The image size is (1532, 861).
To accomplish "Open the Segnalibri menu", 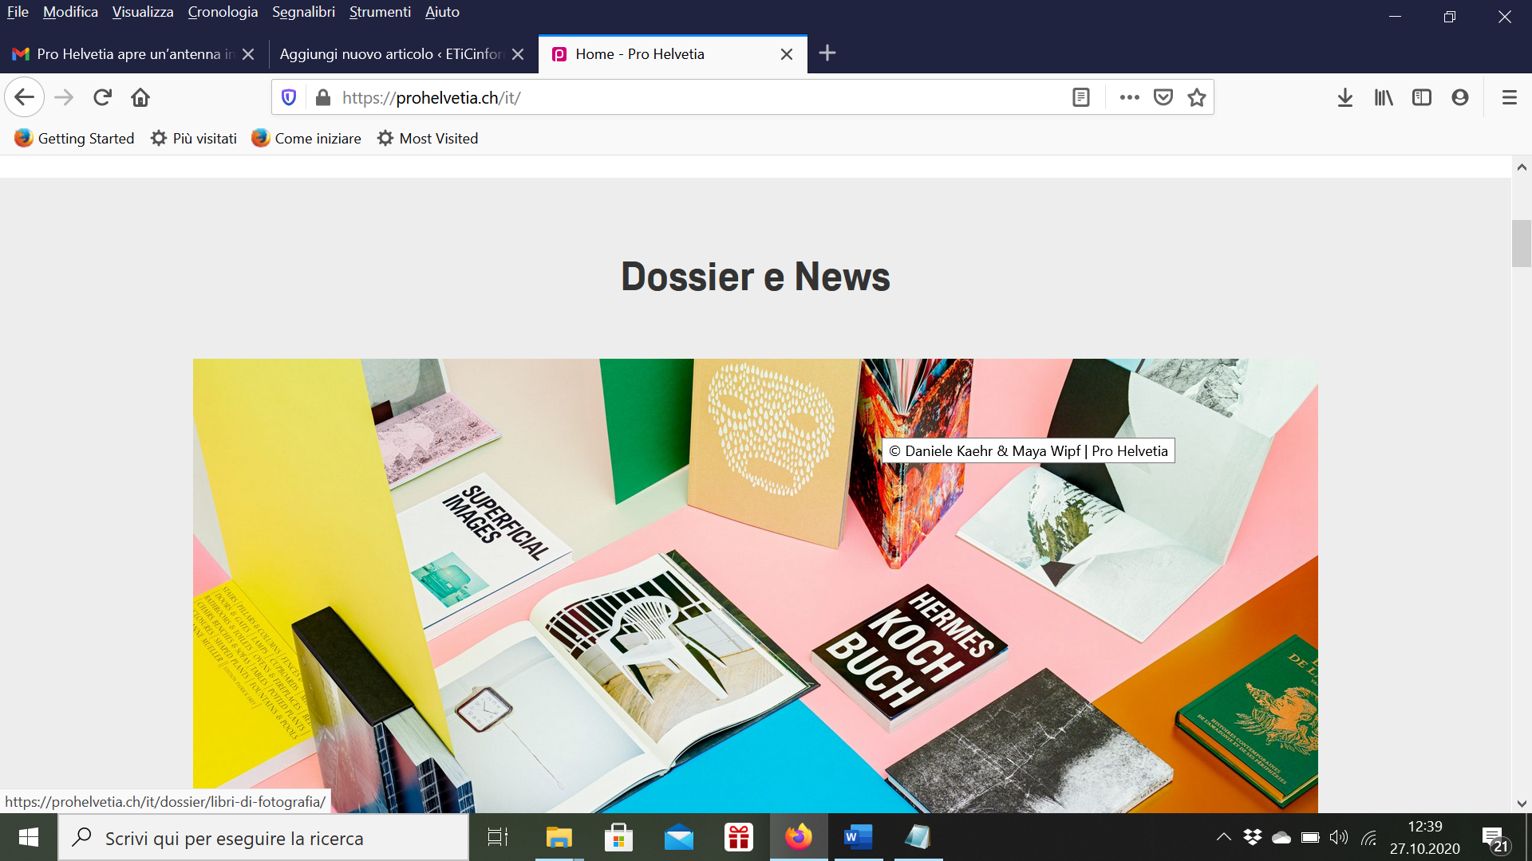I will click(x=303, y=12).
